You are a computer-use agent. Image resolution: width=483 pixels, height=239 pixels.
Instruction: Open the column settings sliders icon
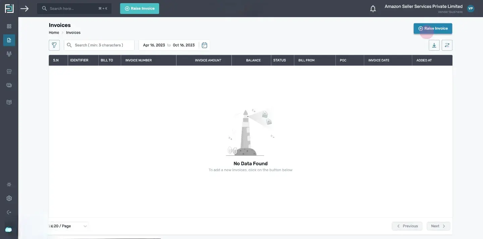447,45
